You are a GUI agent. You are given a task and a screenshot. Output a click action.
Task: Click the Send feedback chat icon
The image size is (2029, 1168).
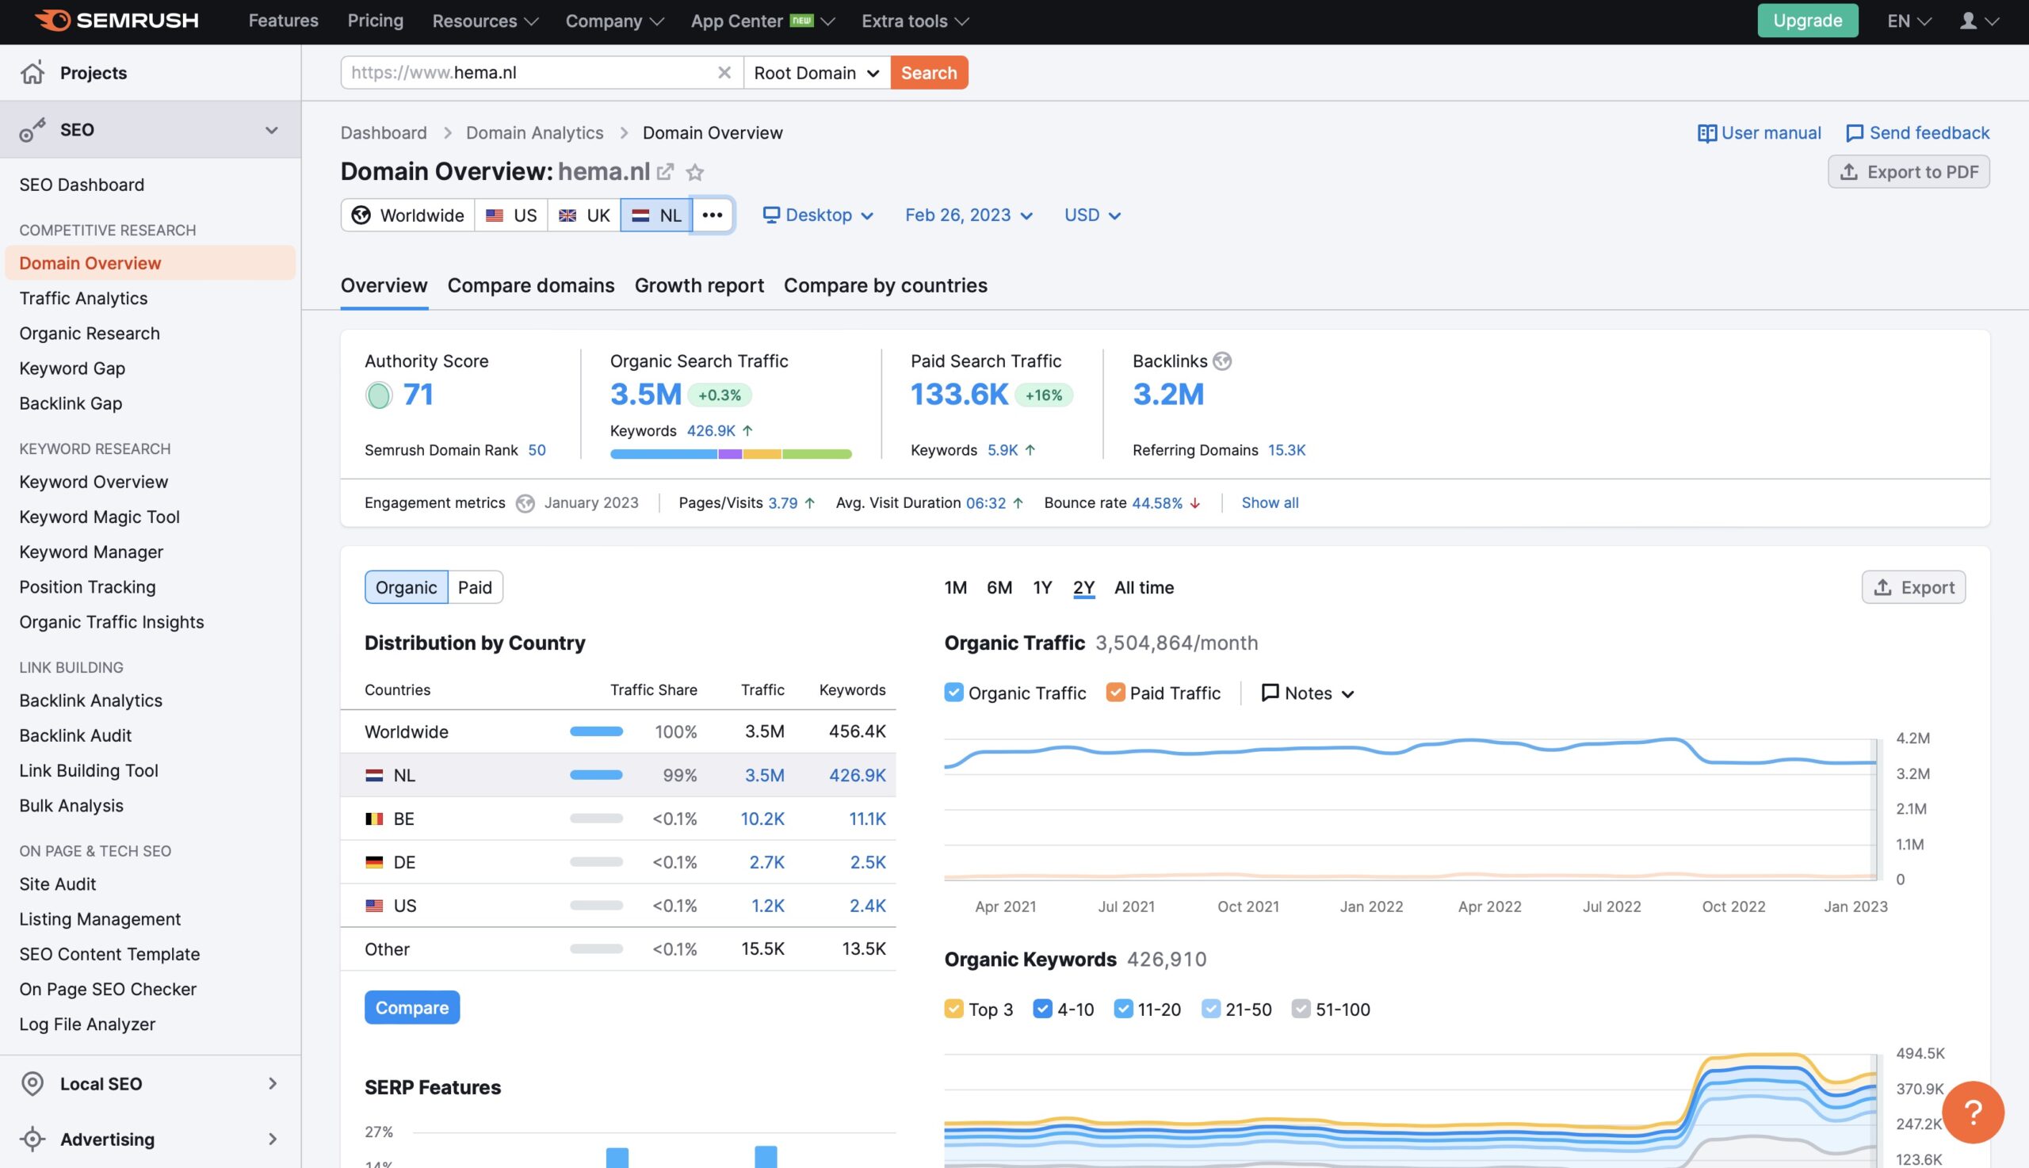pyautogui.click(x=1855, y=133)
